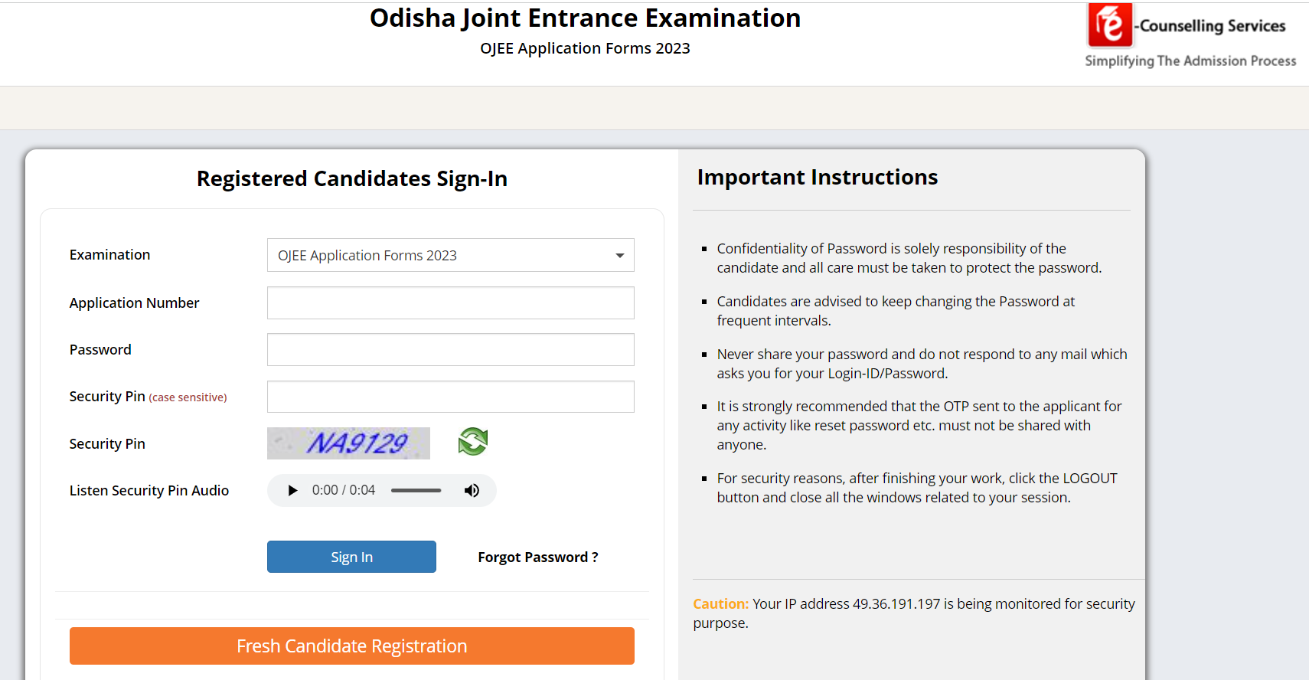
Task: Click the Important Instructions heading
Action: [x=817, y=177]
